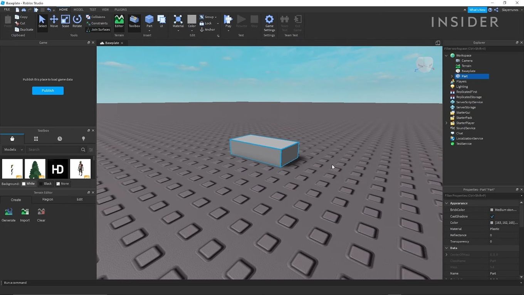Toggle Constraints in Tools group
The image size is (524, 295).
(x=97, y=23)
